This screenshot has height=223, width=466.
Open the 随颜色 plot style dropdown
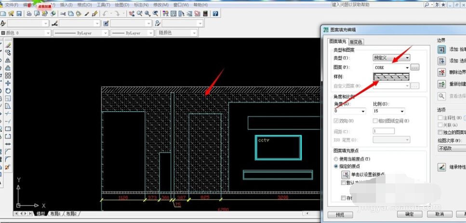(176, 33)
